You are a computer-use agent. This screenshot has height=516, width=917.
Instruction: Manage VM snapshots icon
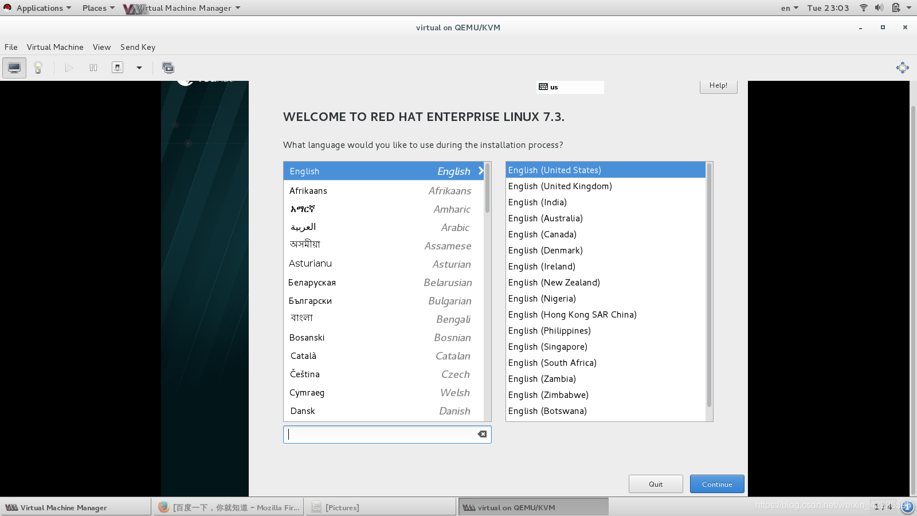click(168, 68)
